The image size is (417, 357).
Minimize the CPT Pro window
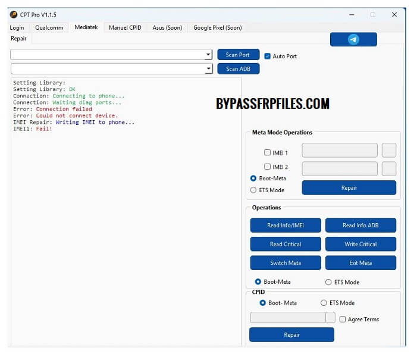pos(352,15)
